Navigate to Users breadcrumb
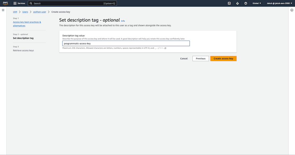The image size is (295, 155). point(25,12)
